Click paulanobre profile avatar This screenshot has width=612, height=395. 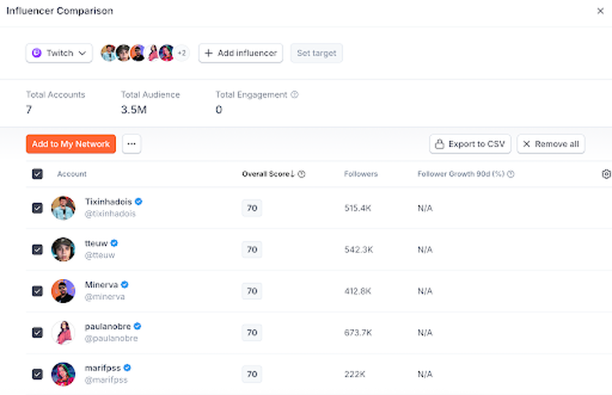(63, 333)
